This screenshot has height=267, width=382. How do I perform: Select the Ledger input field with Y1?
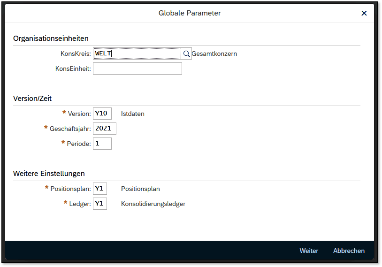[x=100, y=204]
